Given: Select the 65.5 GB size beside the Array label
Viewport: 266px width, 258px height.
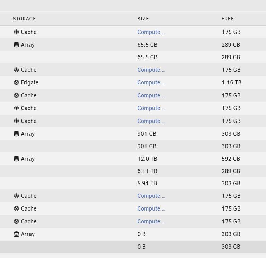Looking at the screenshot, I should (x=147, y=45).
